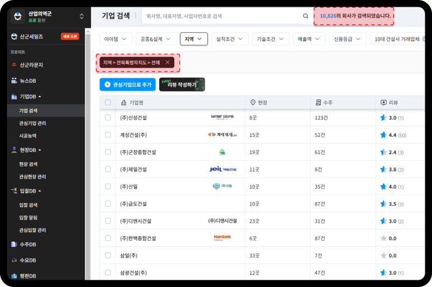Open the 아이템 filter dropdown
This screenshot has width=432, height=287.
click(x=116, y=39)
